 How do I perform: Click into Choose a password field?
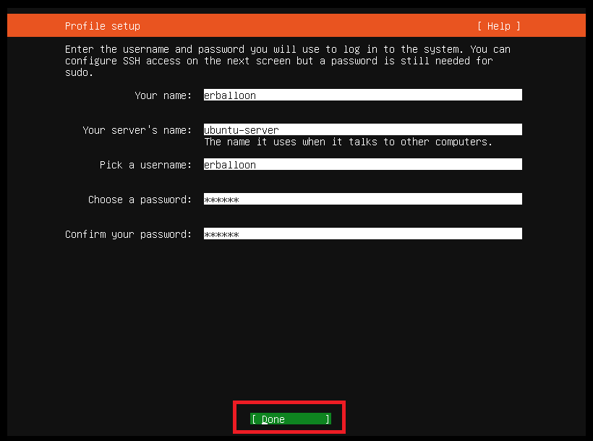(x=362, y=199)
